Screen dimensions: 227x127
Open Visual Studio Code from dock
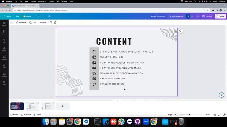[x=86, y=121]
